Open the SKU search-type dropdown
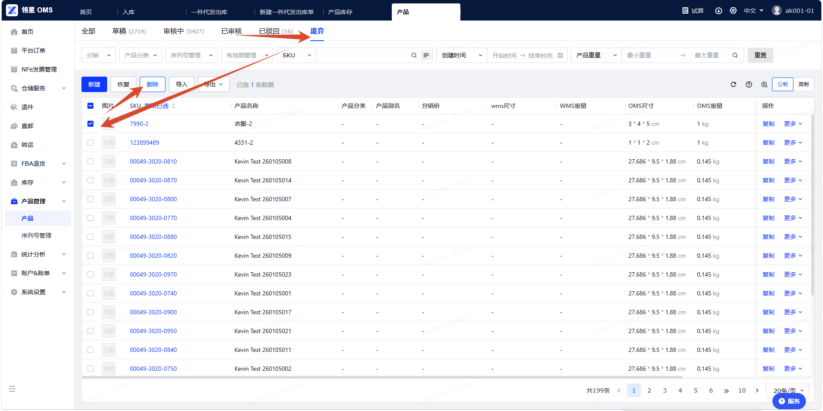This screenshot has width=823, height=411. click(x=297, y=55)
